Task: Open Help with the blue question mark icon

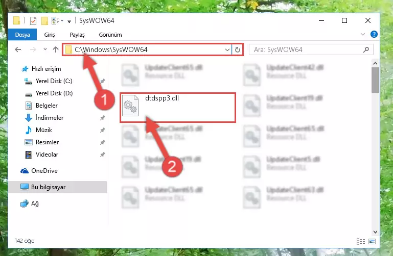Action: pyautogui.click(x=374, y=34)
